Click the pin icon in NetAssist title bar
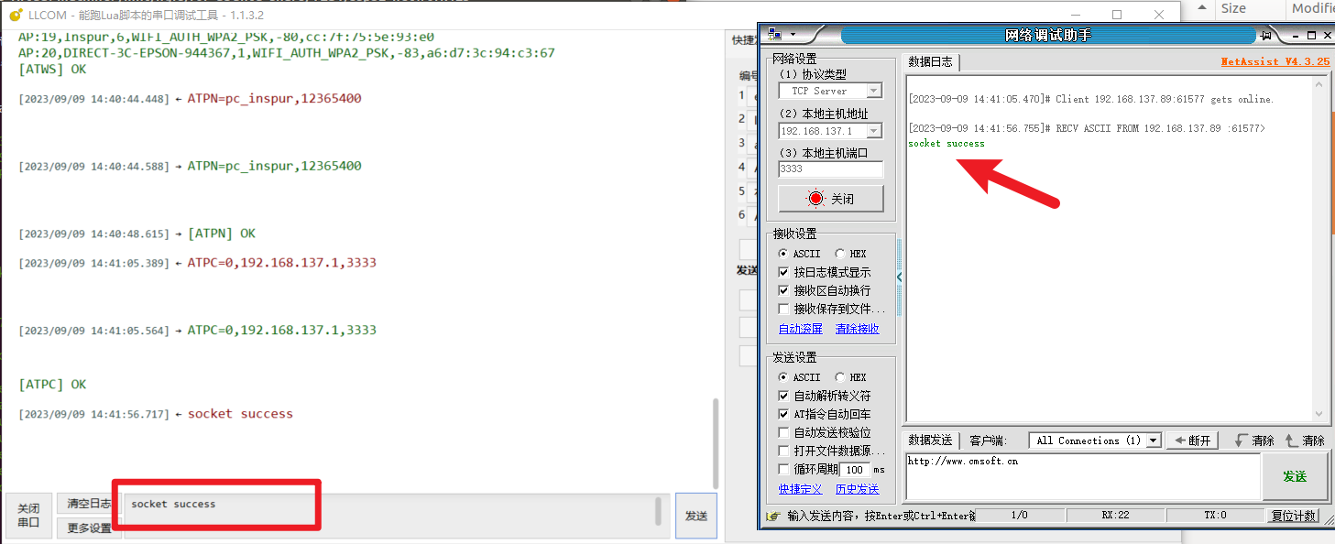 (x=1266, y=35)
